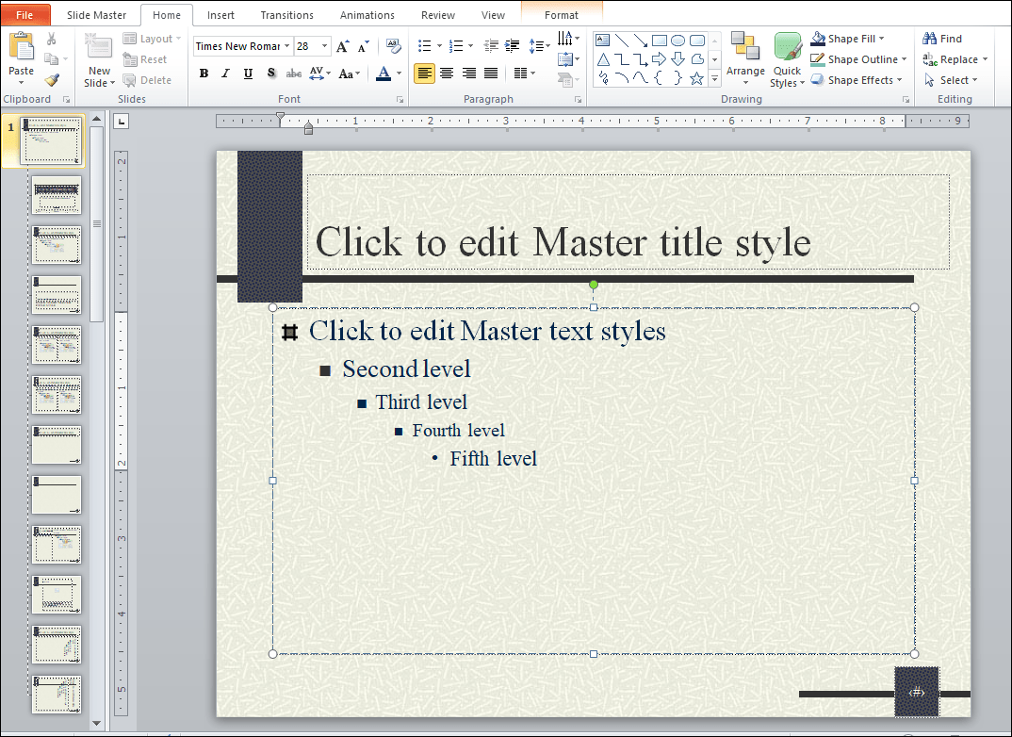The width and height of the screenshot is (1012, 737).
Task: Select the Star shape in shapes gallery
Action: click(x=696, y=79)
